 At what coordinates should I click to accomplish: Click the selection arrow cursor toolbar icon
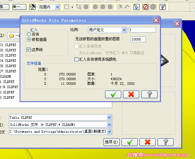[x=79, y=7]
